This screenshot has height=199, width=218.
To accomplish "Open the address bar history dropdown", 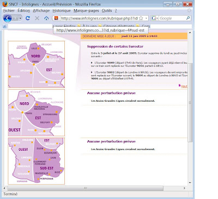I will tap(146, 18).
